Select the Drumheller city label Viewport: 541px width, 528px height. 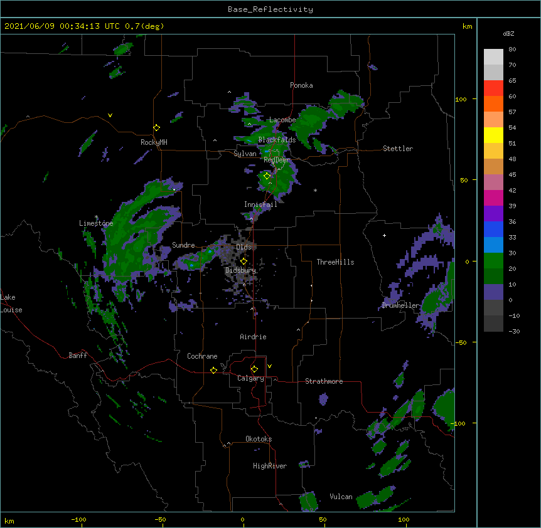[400, 305]
